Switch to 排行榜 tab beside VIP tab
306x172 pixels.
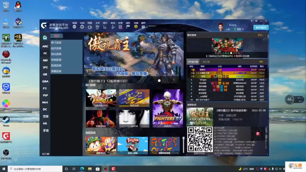[206, 62]
